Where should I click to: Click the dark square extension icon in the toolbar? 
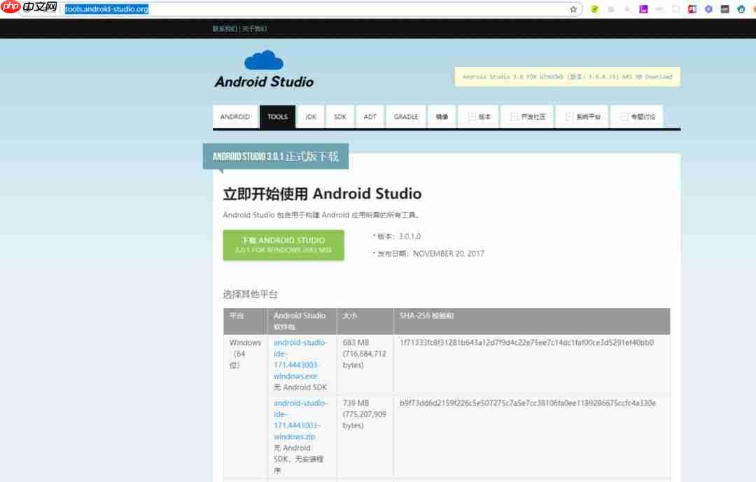pyautogui.click(x=725, y=9)
